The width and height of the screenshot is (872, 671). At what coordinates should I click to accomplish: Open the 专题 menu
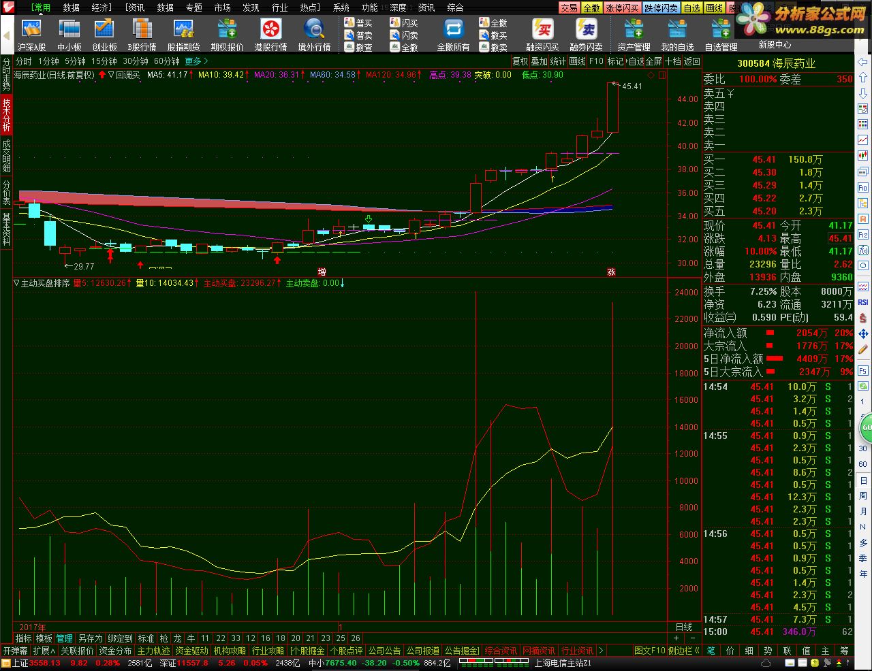coord(193,7)
